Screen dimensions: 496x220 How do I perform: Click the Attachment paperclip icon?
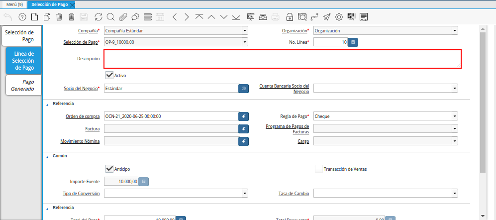pos(123,17)
